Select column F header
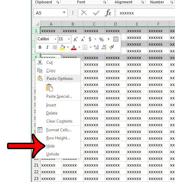This screenshot has height=182, width=175. 158,24
